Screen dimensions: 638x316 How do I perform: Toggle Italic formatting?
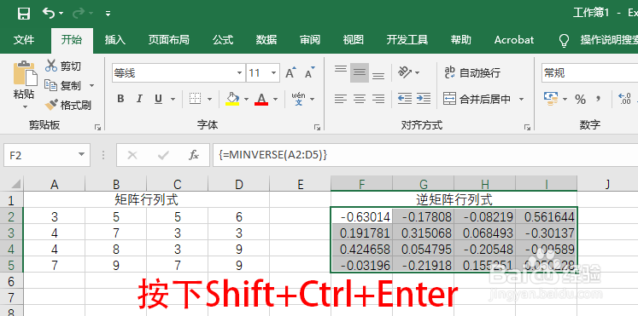[x=139, y=99]
